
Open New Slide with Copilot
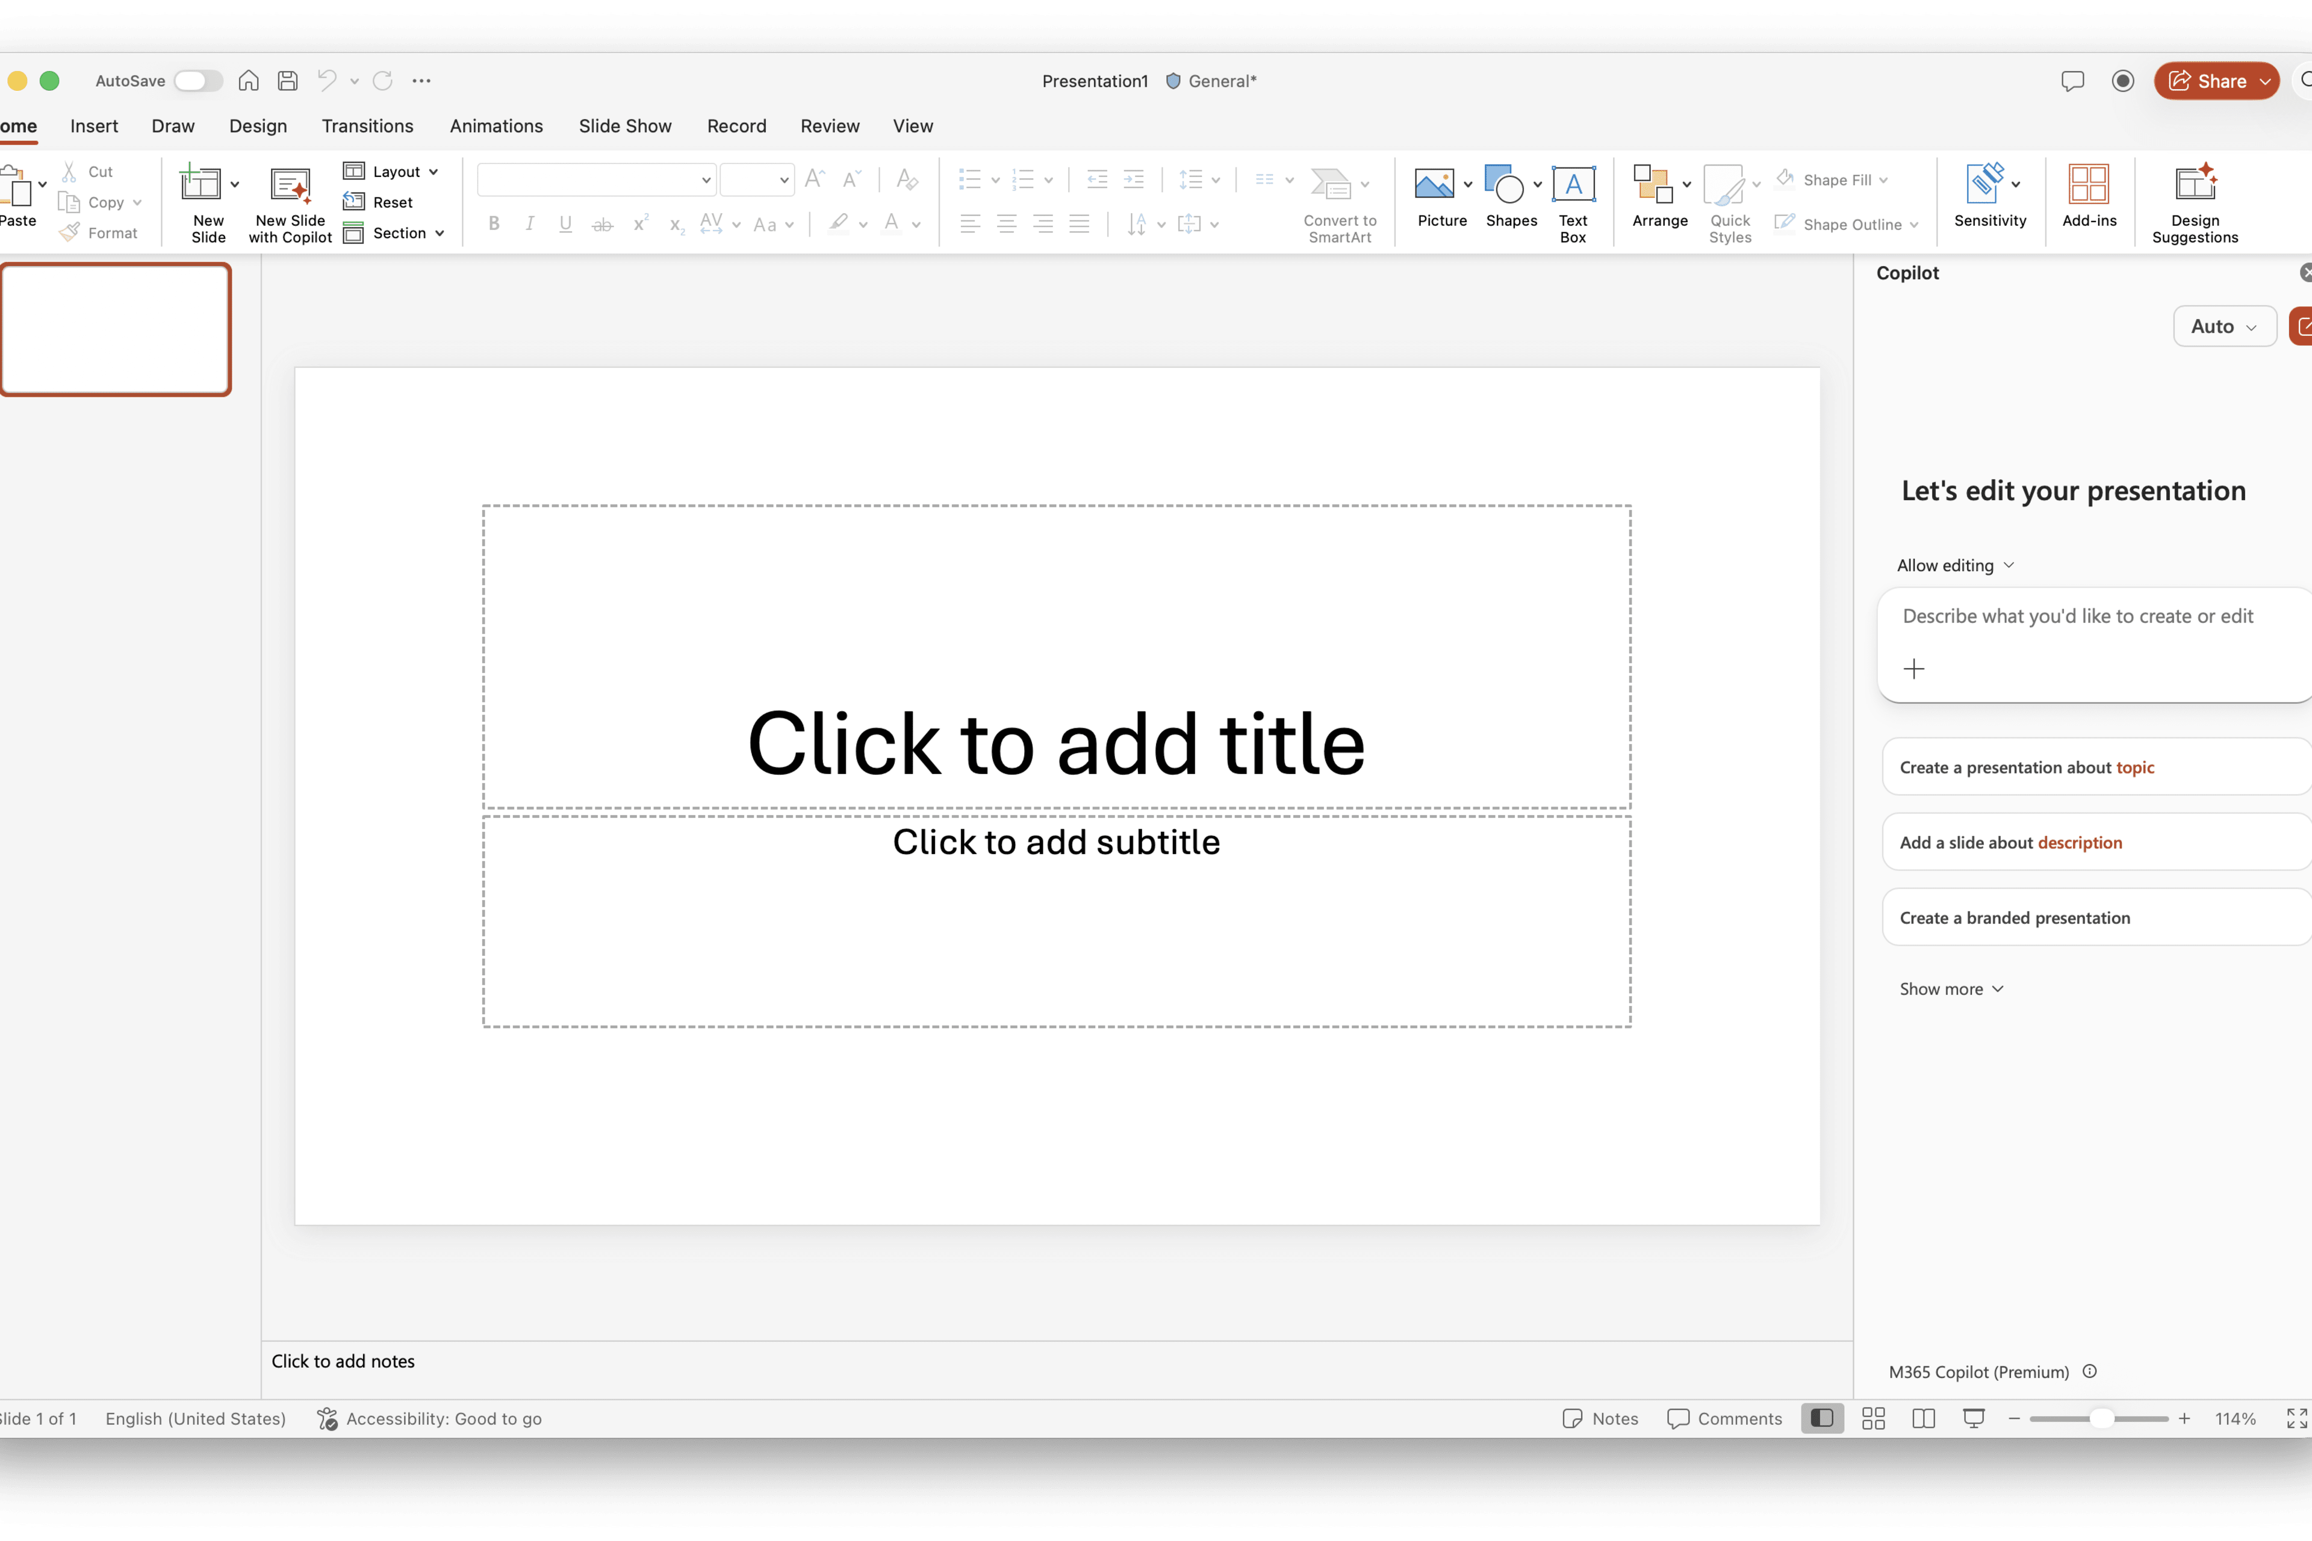pyautogui.click(x=290, y=203)
